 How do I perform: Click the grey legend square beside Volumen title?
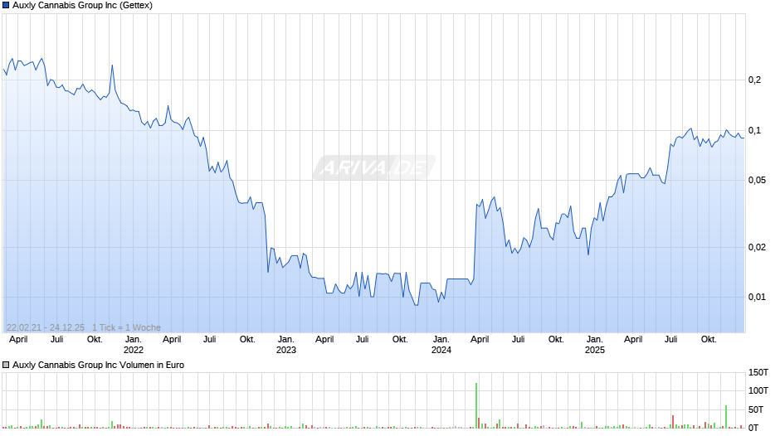coord(6,365)
